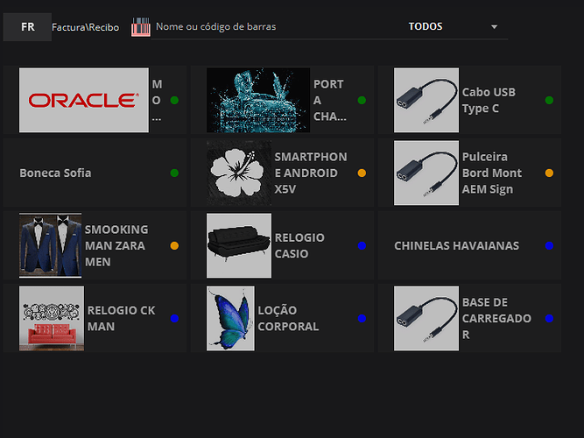
Task: Click green dot next to Cabo USB Type C
Action: pos(549,100)
